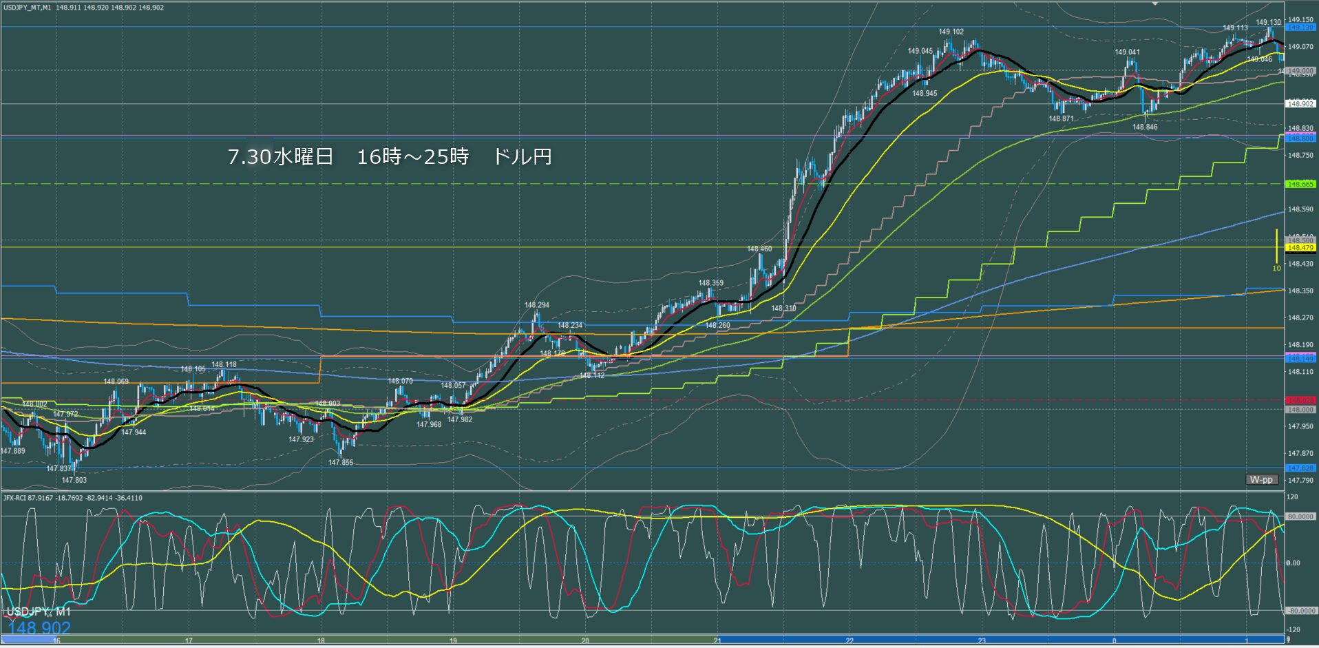1319x648 pixels.
Task: Click the hour 21 marker on the timeline
Action: coord(717,641)
